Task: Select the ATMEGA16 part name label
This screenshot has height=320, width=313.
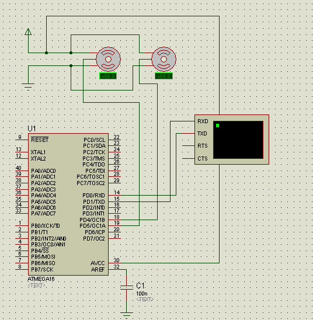Action: point(41,279)
